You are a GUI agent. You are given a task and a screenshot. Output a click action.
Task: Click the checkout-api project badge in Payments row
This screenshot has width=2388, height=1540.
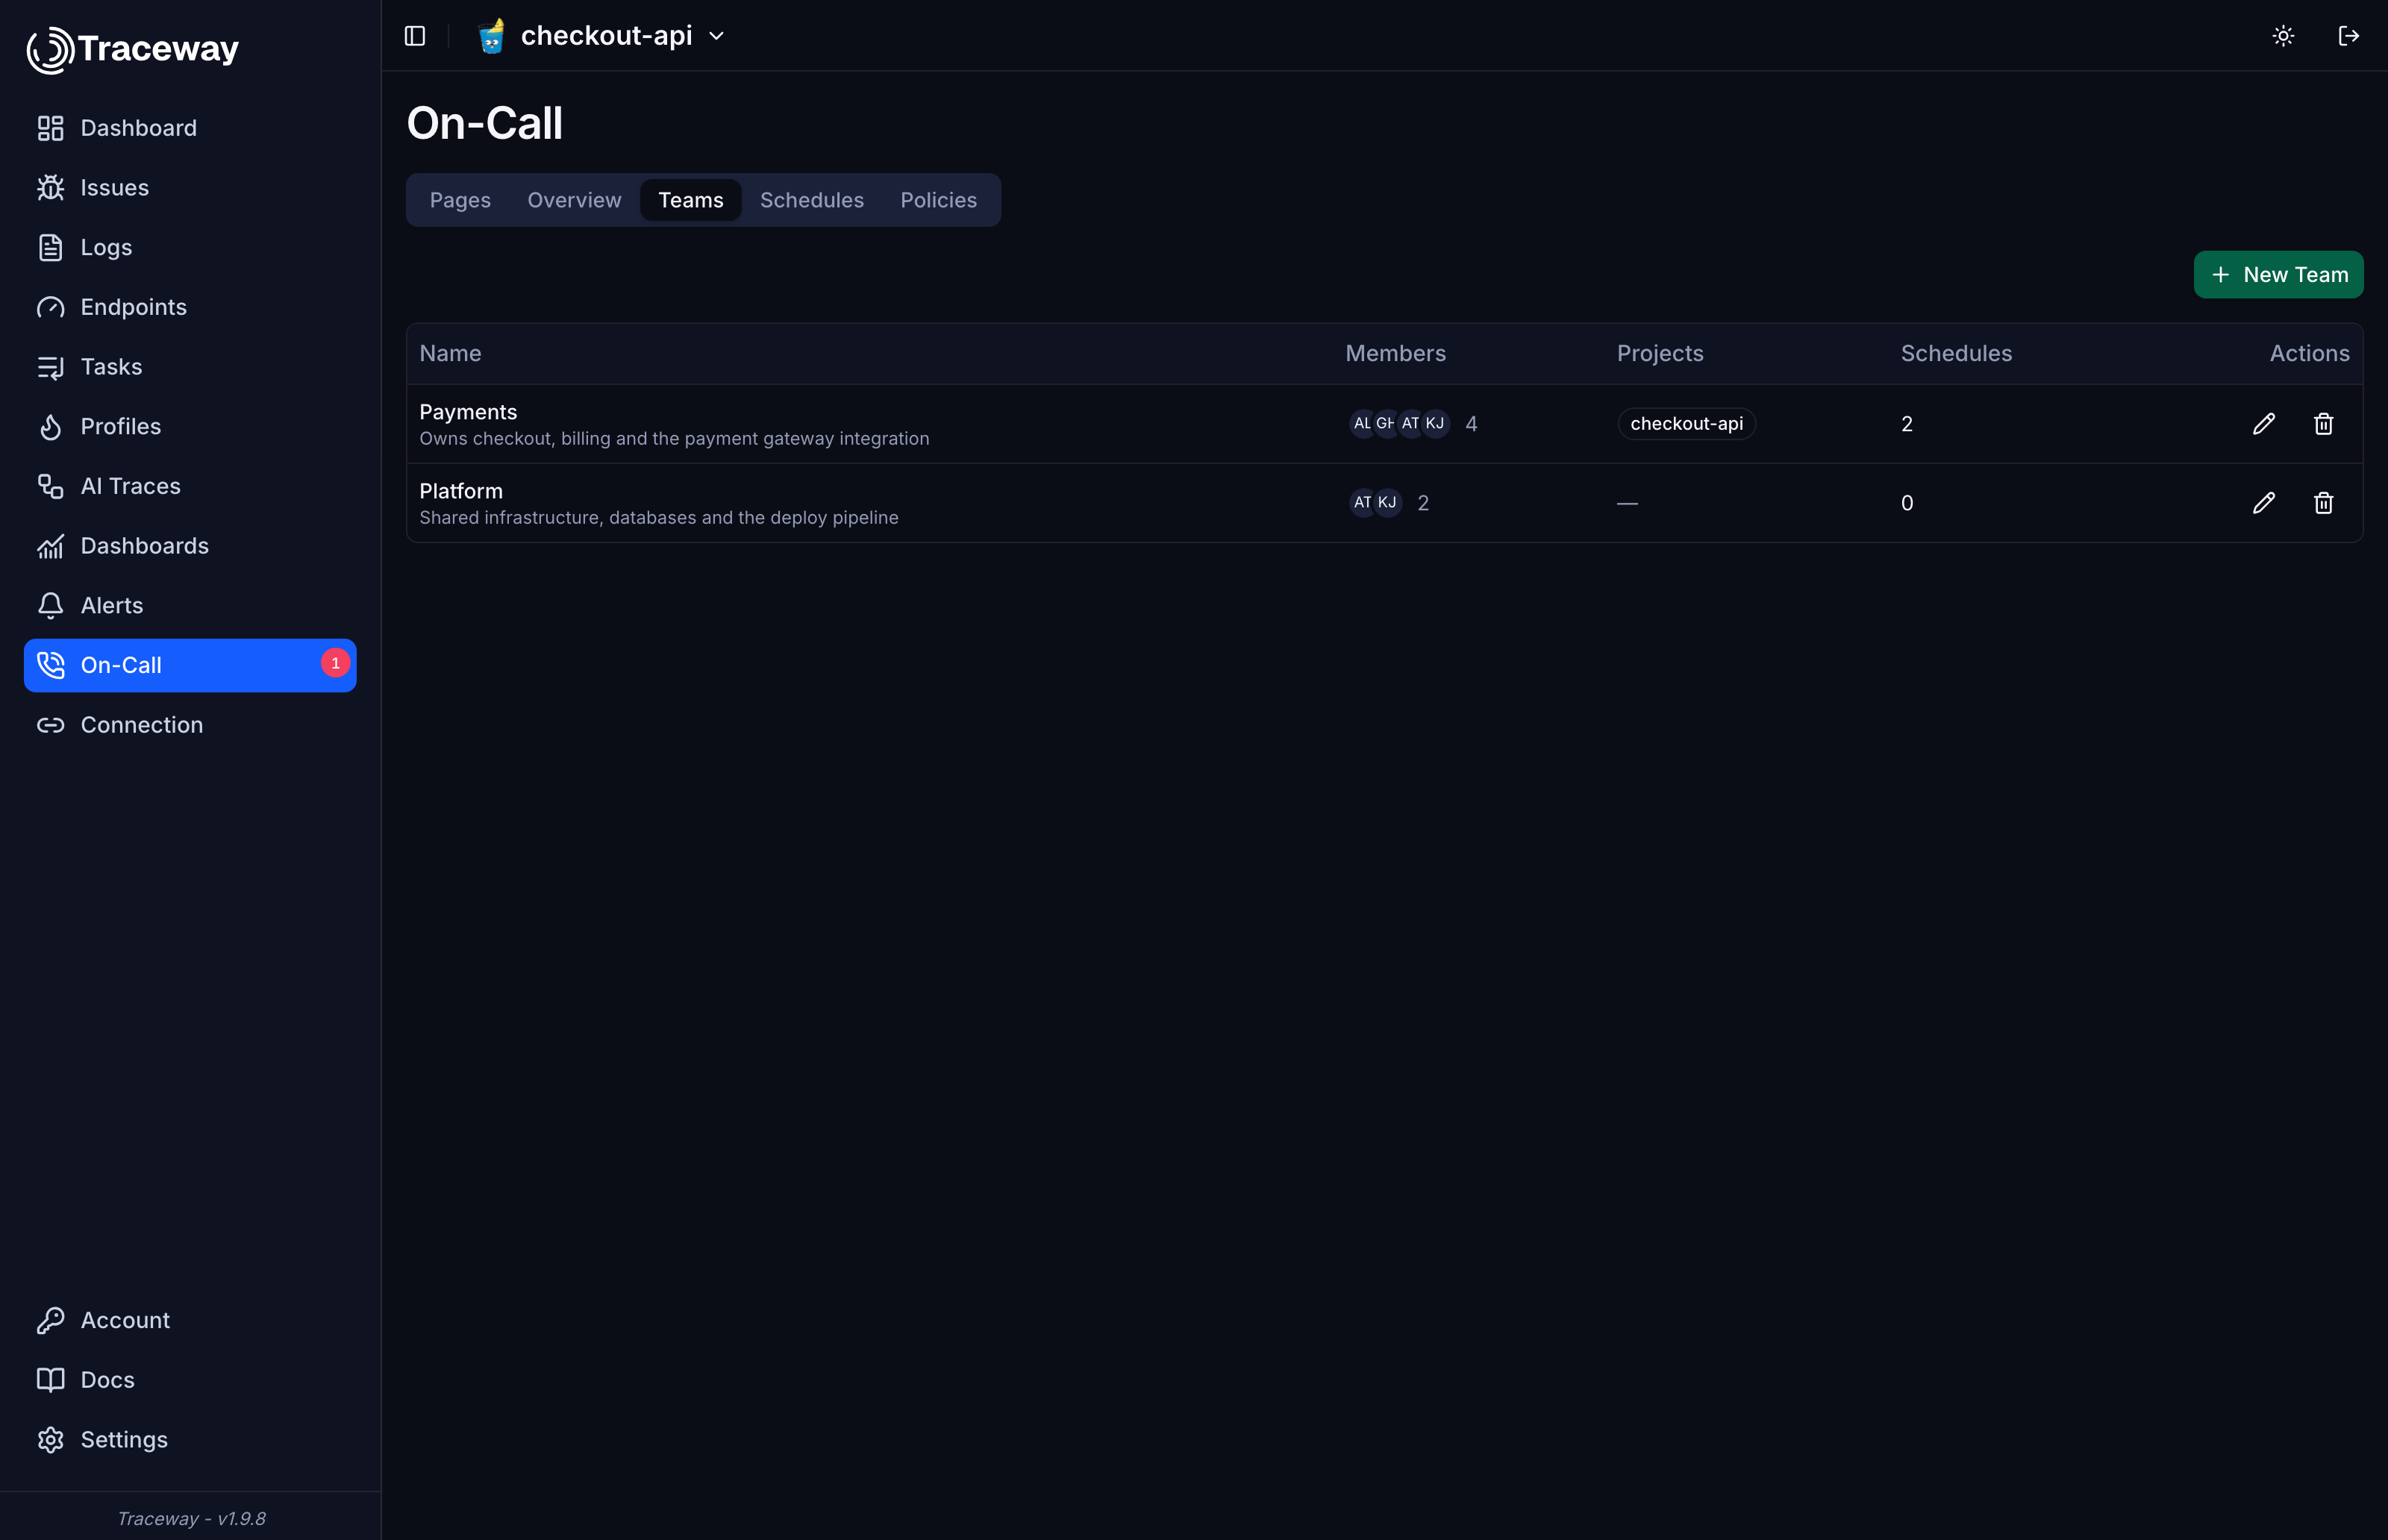[x=1686, y=424]
